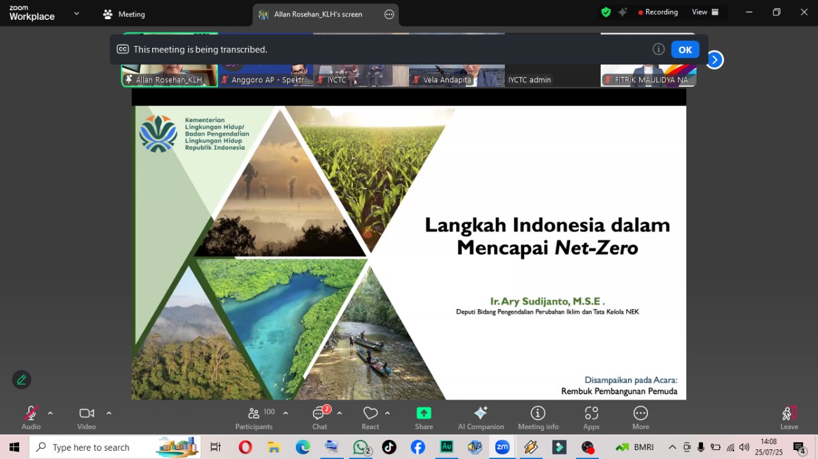The height and width of the screenshot is (459, 818).
Task: Open Microsoft Edge from taskbar
Action: click(x=303, y=448)
